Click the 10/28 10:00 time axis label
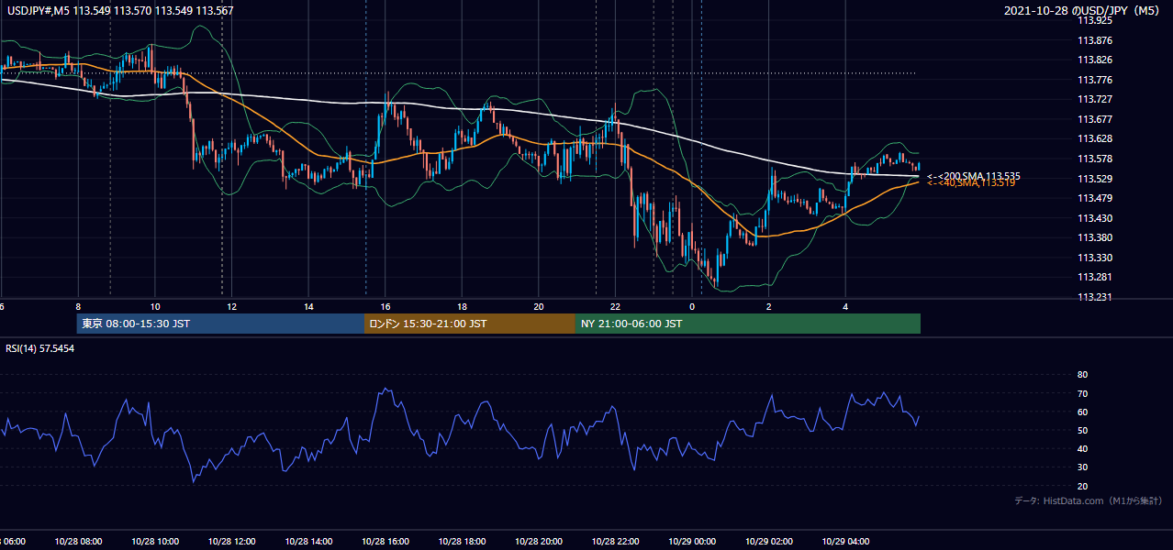The width and height of the screenshot is (1173, 550). coord(155,542)
